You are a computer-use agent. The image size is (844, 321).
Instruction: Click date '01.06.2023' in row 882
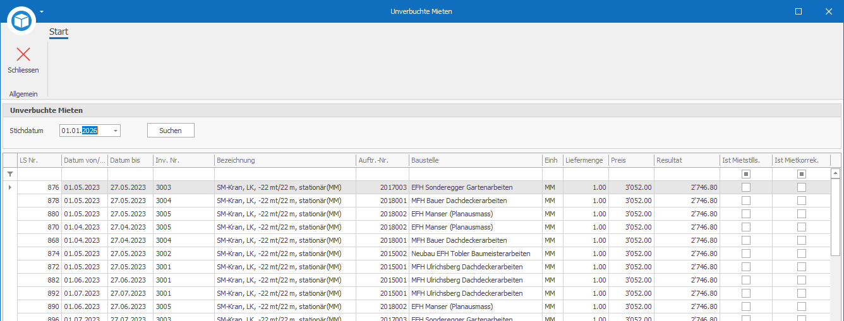(85, 280)
